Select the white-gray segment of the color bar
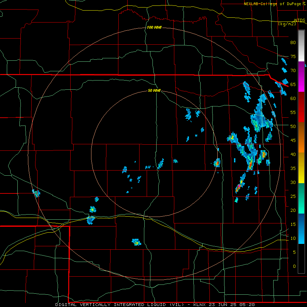 [301, 46]
